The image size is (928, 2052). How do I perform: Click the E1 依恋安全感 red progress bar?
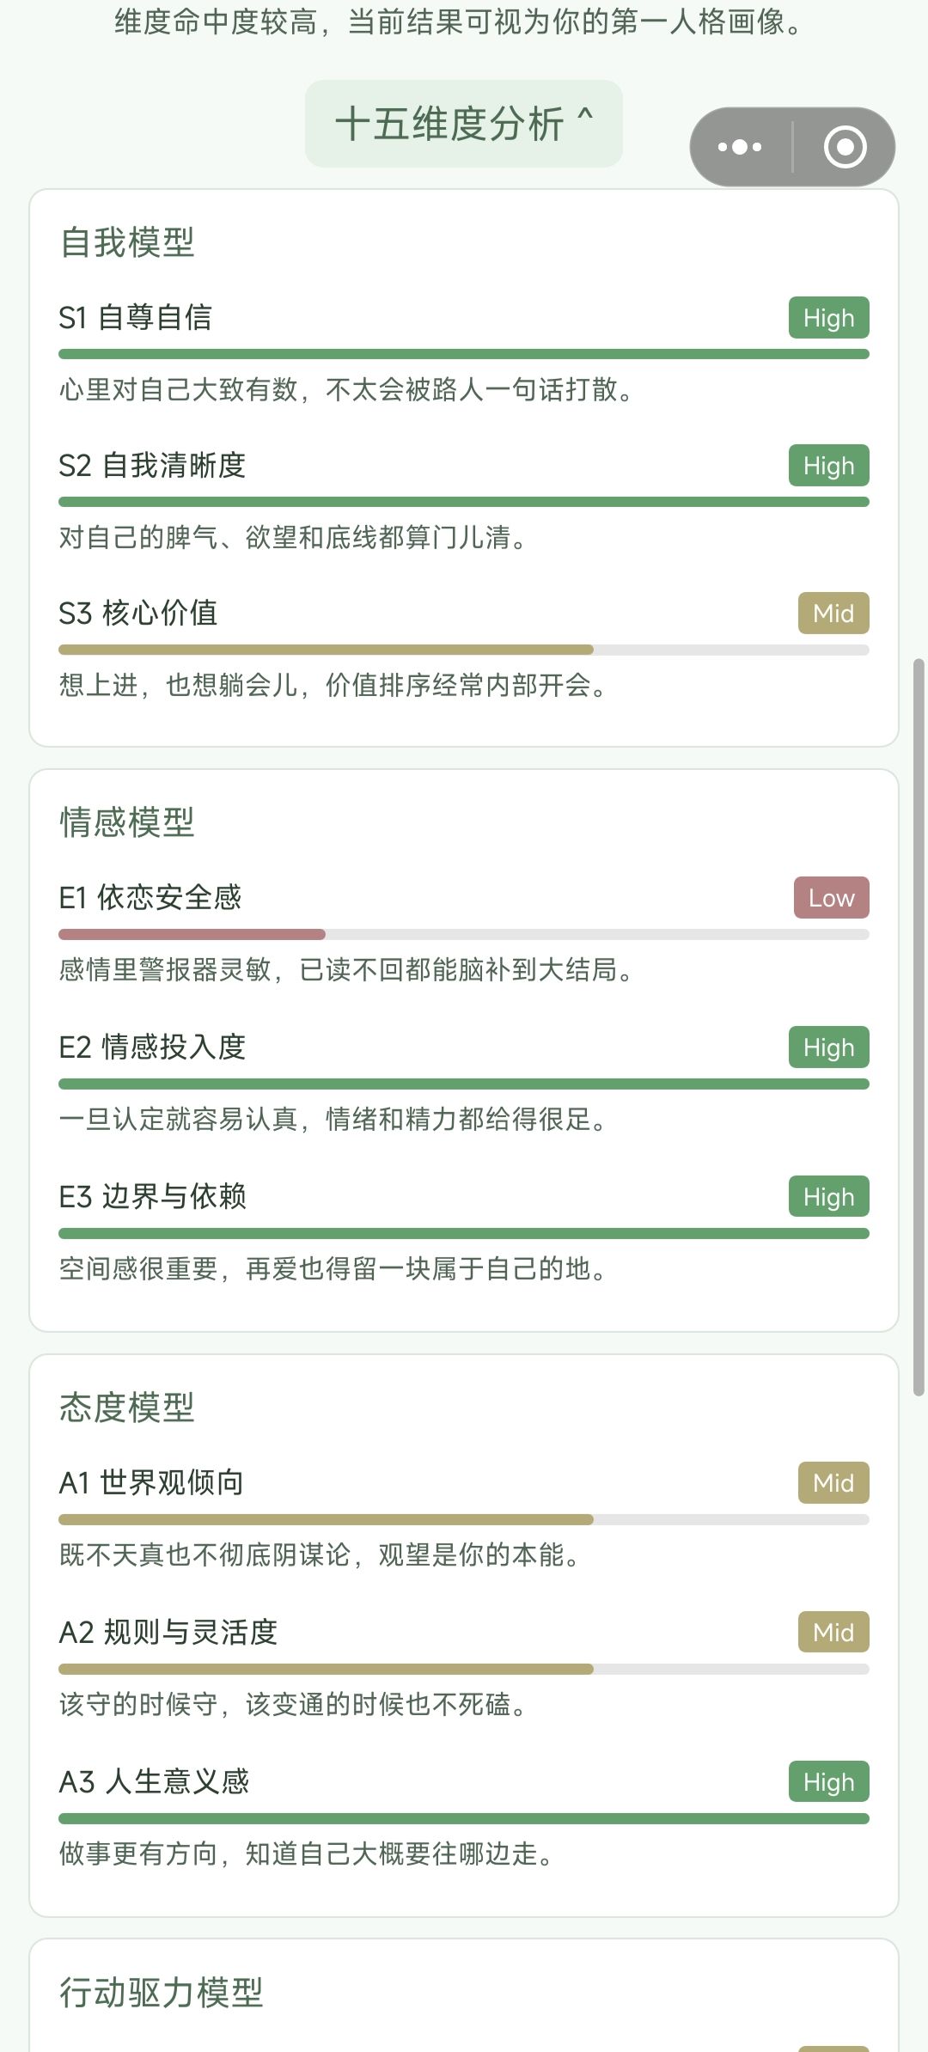click(x=192, y=934)
